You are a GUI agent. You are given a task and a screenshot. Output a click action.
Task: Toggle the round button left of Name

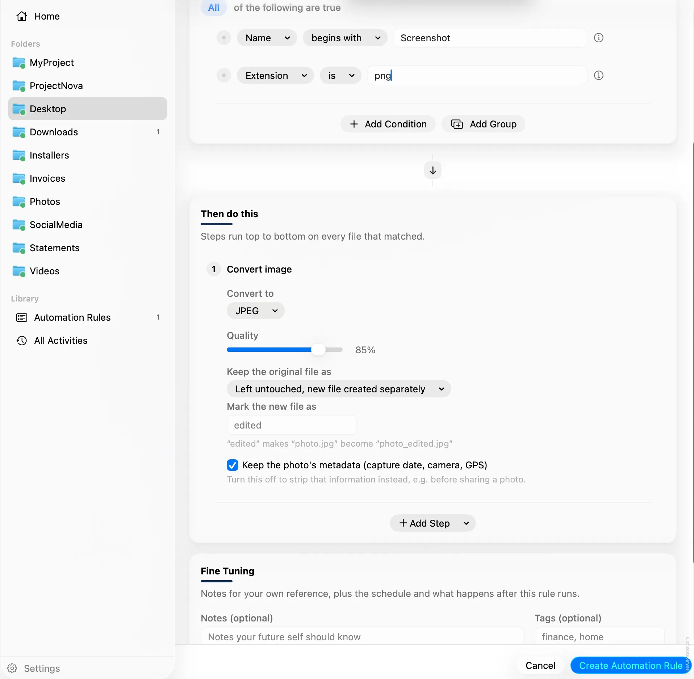click(x=224, y=38)
